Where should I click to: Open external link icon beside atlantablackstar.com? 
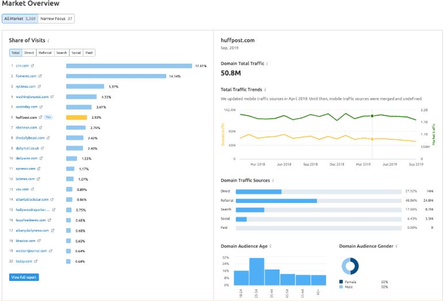coord(52,200)
